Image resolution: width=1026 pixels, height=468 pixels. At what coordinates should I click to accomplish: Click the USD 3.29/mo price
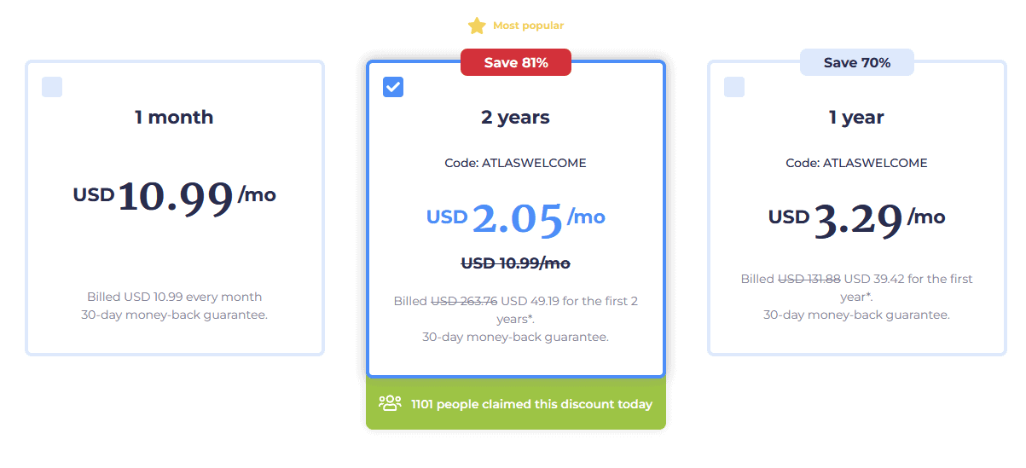coord(857,218)
